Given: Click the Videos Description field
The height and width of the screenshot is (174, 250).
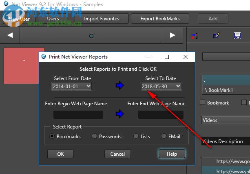Looking at the screenshot, I should (226, 141).
